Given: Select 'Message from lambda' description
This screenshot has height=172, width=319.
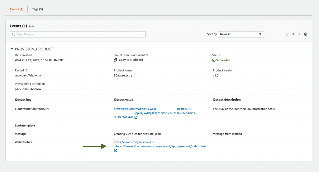Looking at the screenshot, I should pyautogui.click(x=227, y=134).
